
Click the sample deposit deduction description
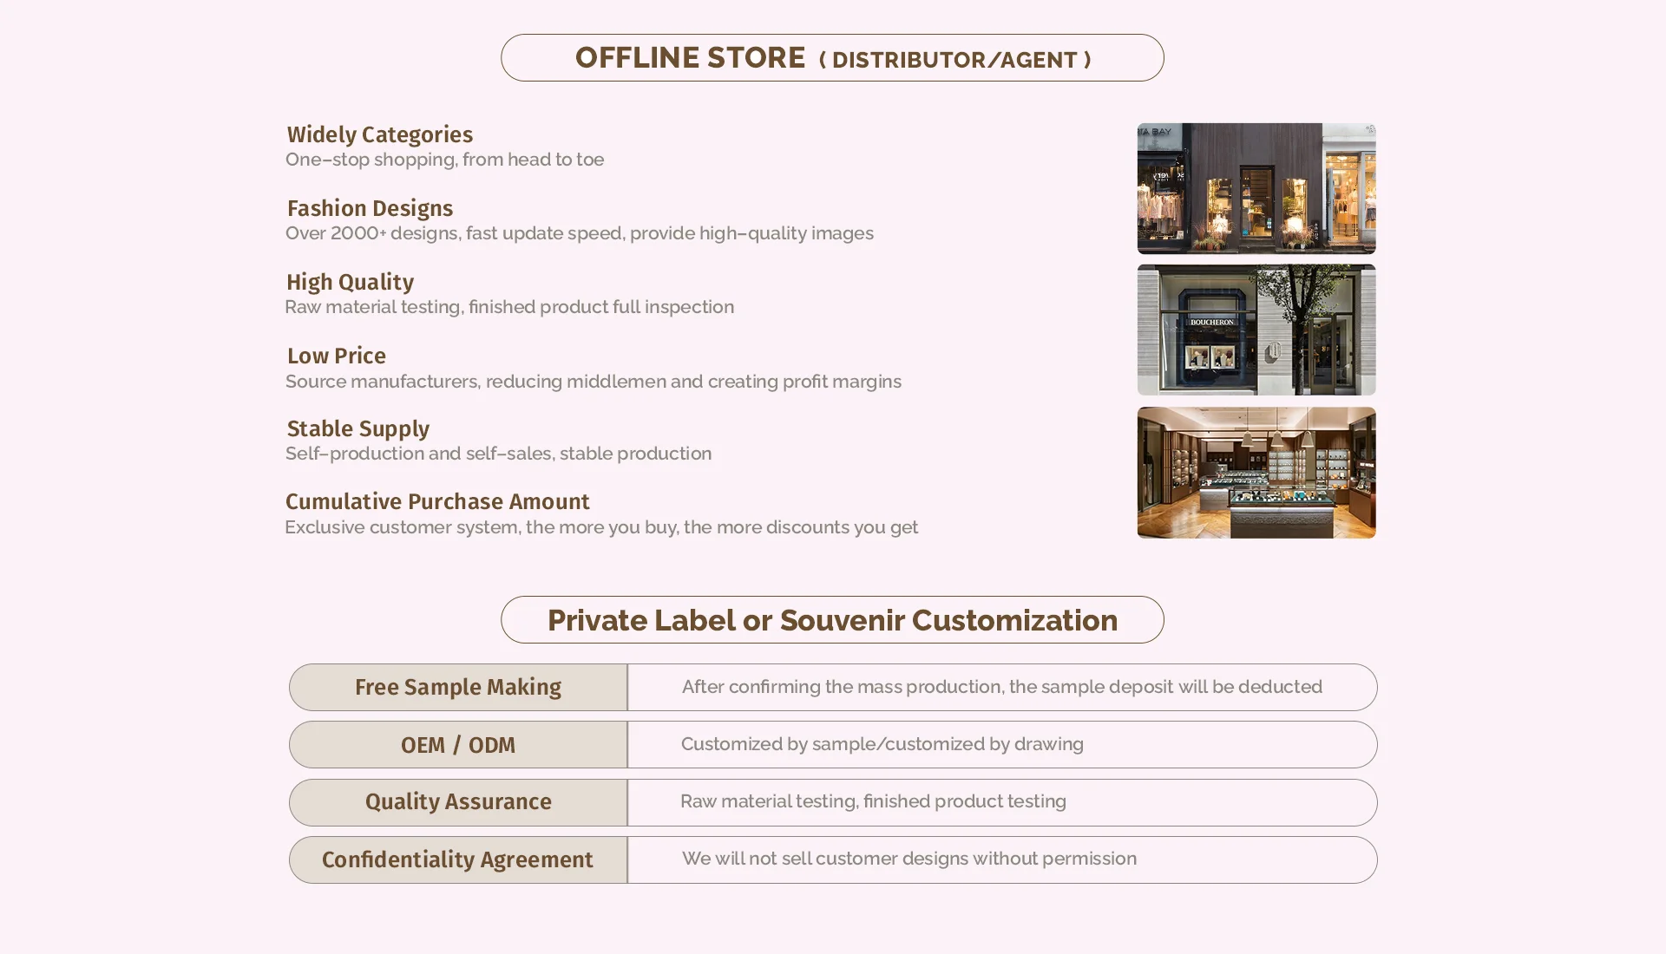[1001, 687]
